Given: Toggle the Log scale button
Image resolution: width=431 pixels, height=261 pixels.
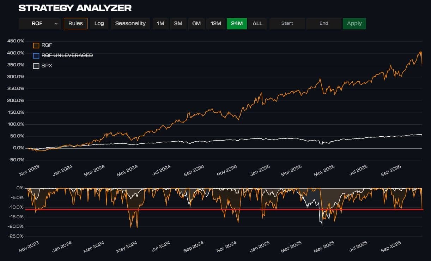Looking at the screenshot, I should tap(99, 24).
